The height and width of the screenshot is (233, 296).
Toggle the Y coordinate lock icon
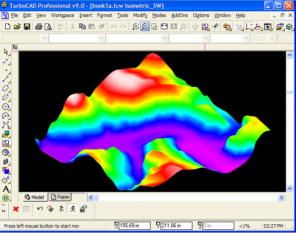(158, 225)
